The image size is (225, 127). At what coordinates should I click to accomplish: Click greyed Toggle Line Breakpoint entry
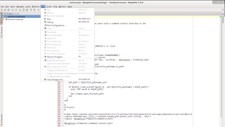pos(67,70)
